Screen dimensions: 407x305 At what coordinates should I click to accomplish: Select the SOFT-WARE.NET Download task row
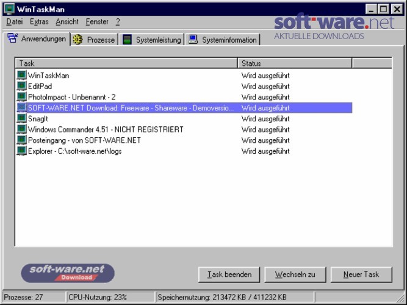coord(184,108)
